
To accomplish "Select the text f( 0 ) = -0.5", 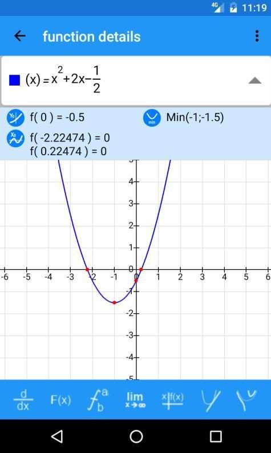I will 57,118.
